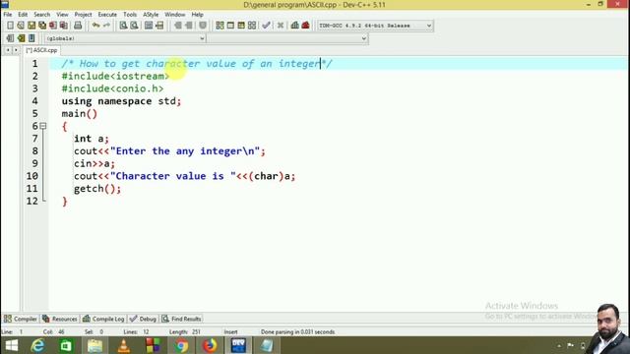Open the TDM-GCC compiler set dropdown

click(429, 26)
